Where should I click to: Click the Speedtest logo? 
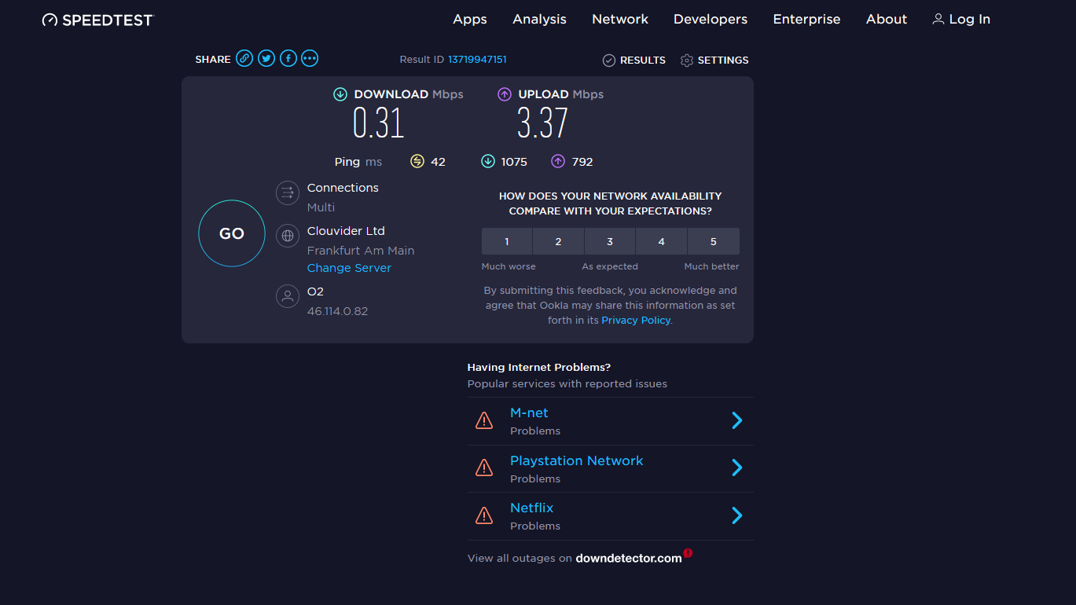[98, 20]
